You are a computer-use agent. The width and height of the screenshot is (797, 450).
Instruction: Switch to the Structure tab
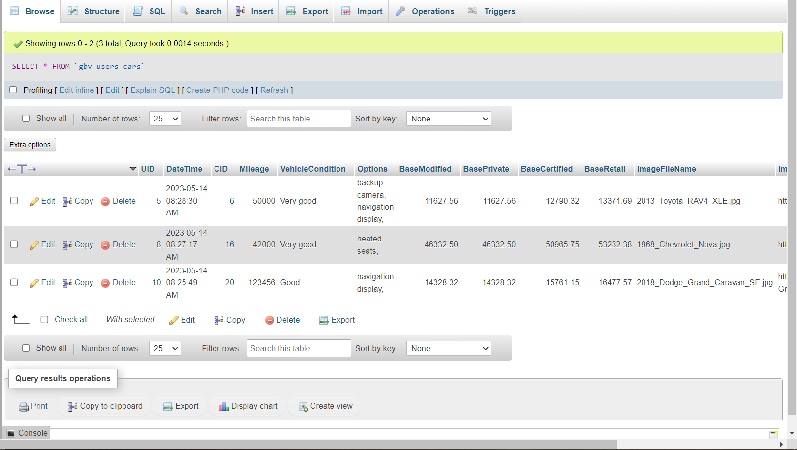[94, 11]
